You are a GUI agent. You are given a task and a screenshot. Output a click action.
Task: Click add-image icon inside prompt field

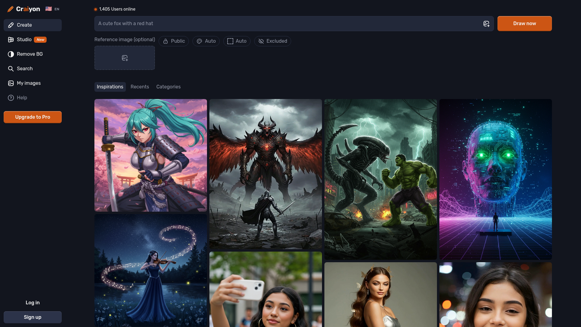click(x=486, y=24)
